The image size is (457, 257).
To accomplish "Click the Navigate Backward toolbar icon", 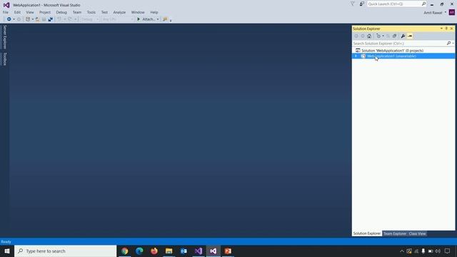I will (9, 19).
